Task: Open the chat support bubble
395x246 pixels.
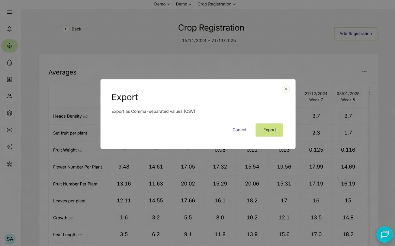Action: [384, 234]
